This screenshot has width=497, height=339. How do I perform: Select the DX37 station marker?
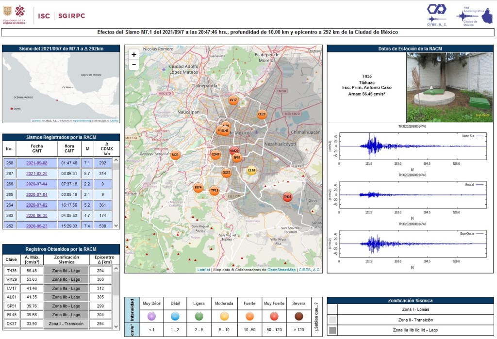coord(226,173)
